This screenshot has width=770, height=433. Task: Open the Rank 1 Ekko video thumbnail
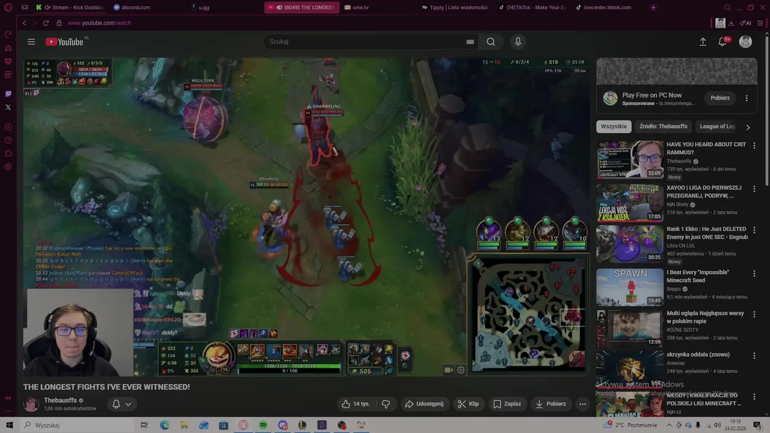tap(630, 244)
